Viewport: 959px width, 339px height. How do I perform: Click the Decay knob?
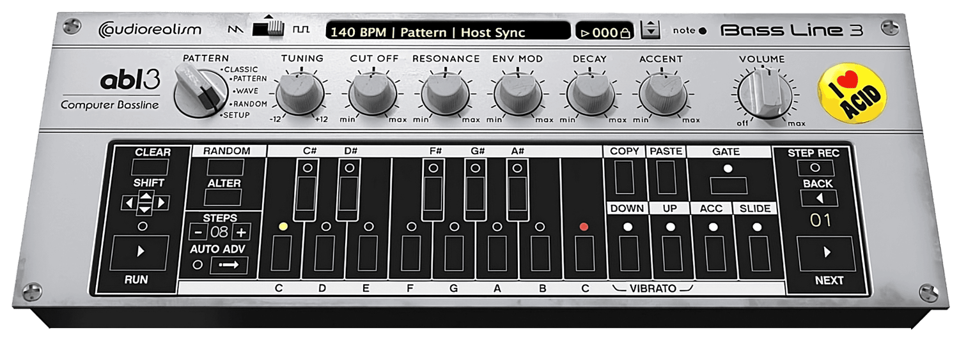(590, 93)
